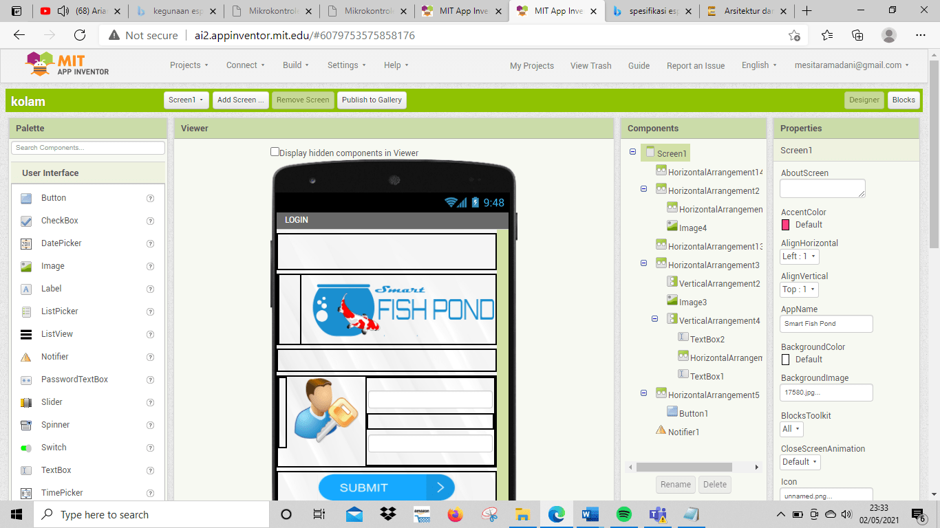
Task: Click the AccentColor pink swatch
Action: coord(786,225)
